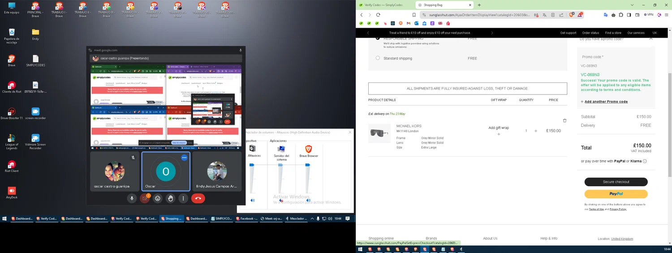Turn on camera in Meet call

(145, 198)
